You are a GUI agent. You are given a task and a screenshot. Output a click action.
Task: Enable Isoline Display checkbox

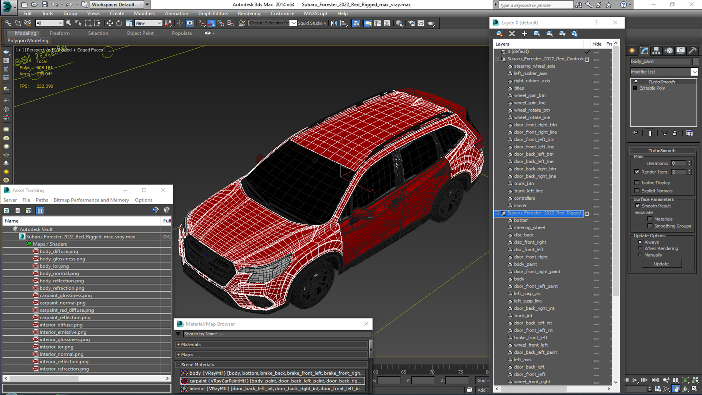coord(637,183)
